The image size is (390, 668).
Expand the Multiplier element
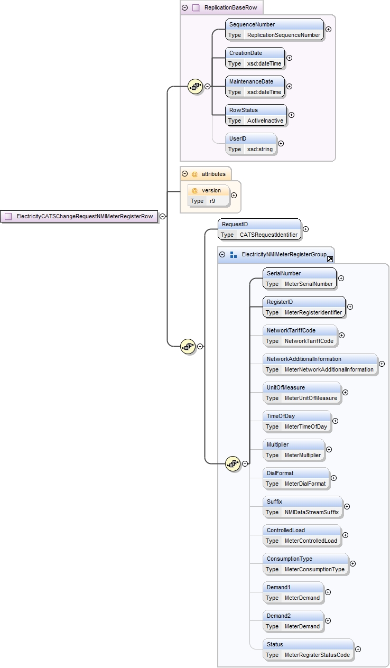329,450
